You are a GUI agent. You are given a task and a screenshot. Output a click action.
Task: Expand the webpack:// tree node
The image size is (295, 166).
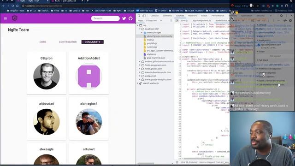140,76
